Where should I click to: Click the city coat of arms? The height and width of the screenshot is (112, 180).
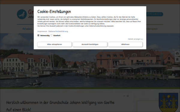[x=168, y=102]
